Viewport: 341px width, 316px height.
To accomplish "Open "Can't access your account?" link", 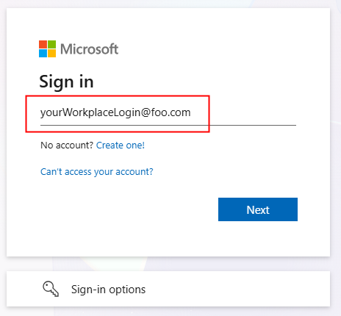I will coord(97,172).
